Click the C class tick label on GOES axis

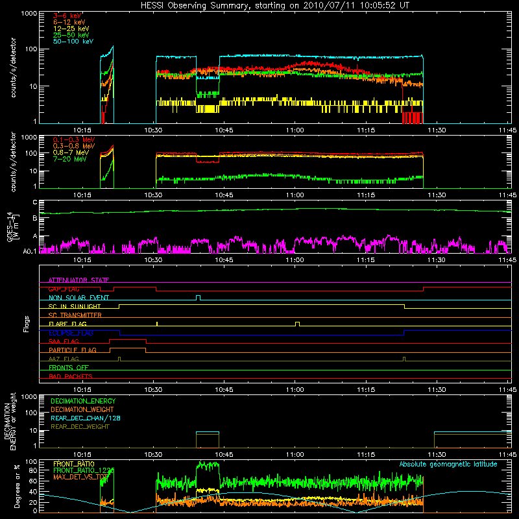(35, 202)
